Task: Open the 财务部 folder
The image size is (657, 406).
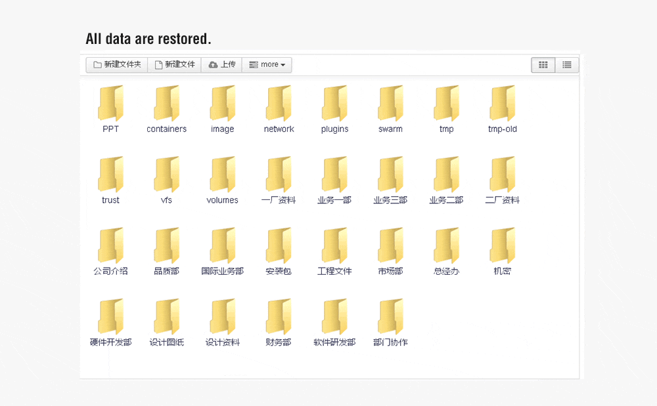Action: 279,317
